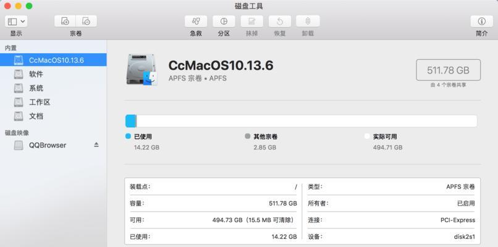The image size is (498, 247).
Task: Click the 系统 volume drive icon
Action: tap(19, 88)
